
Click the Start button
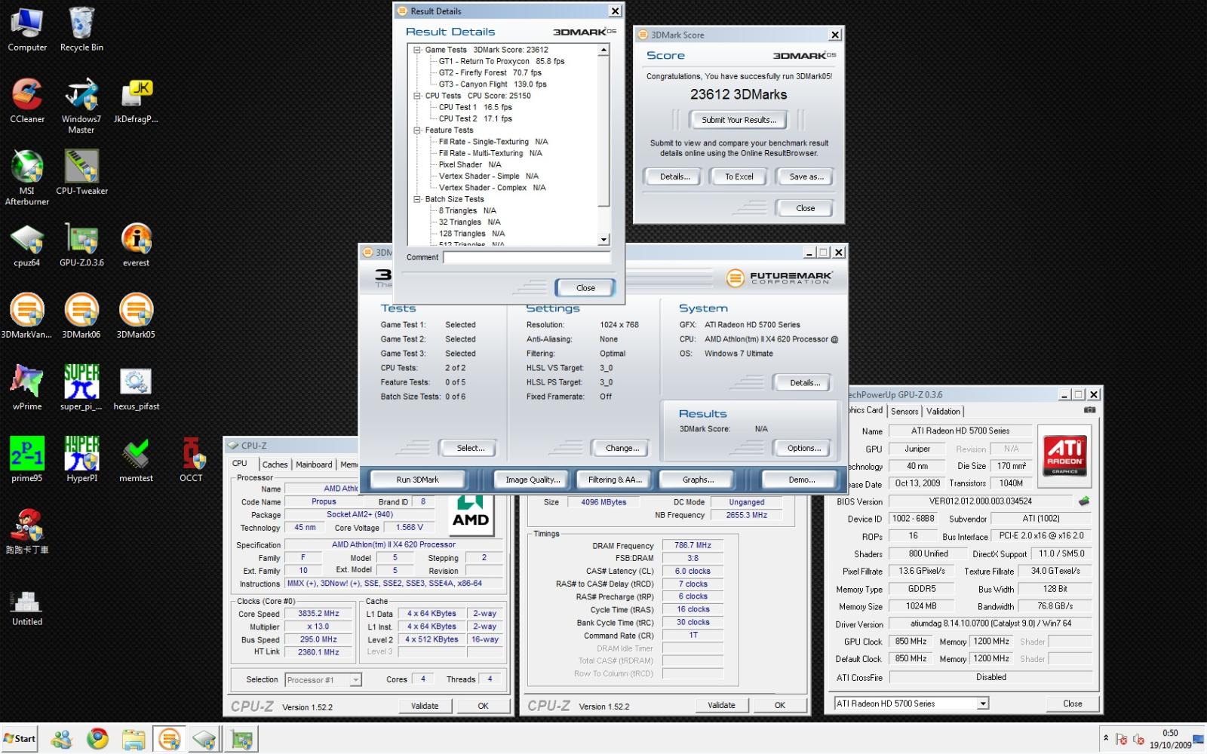[20, 739]
